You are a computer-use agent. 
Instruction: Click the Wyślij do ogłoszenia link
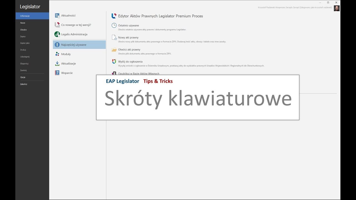click(x=130, y=62)
